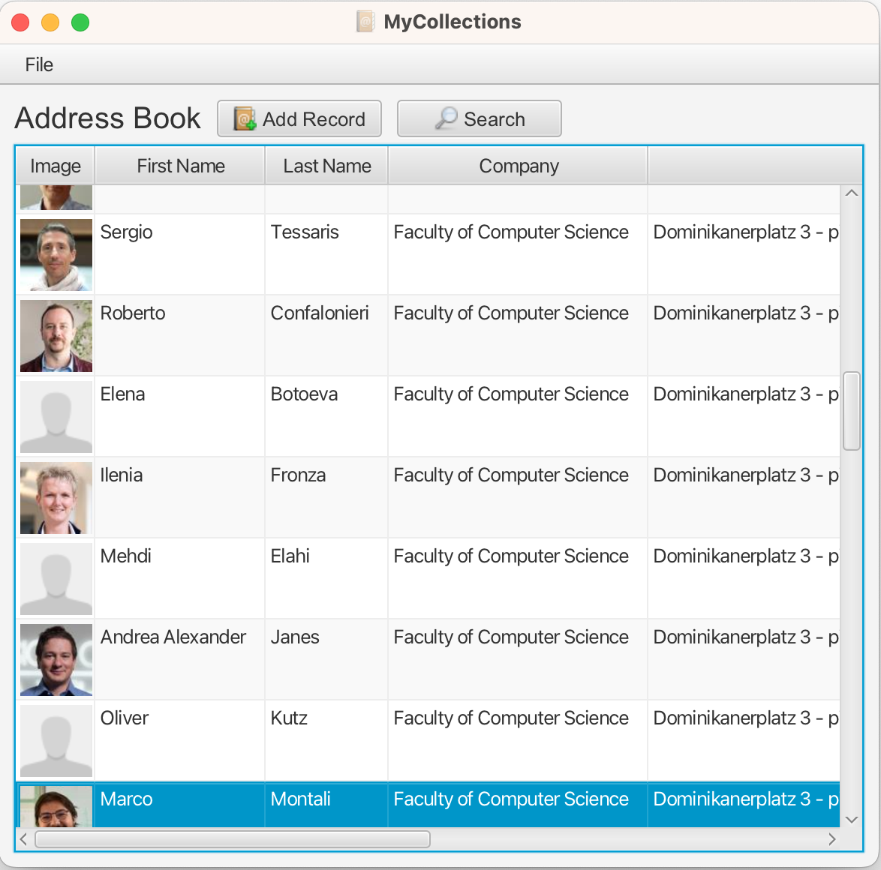881x870 pixels.
Task: Click the MyCollections title bar app icon
Action: [x=365, y=22]
